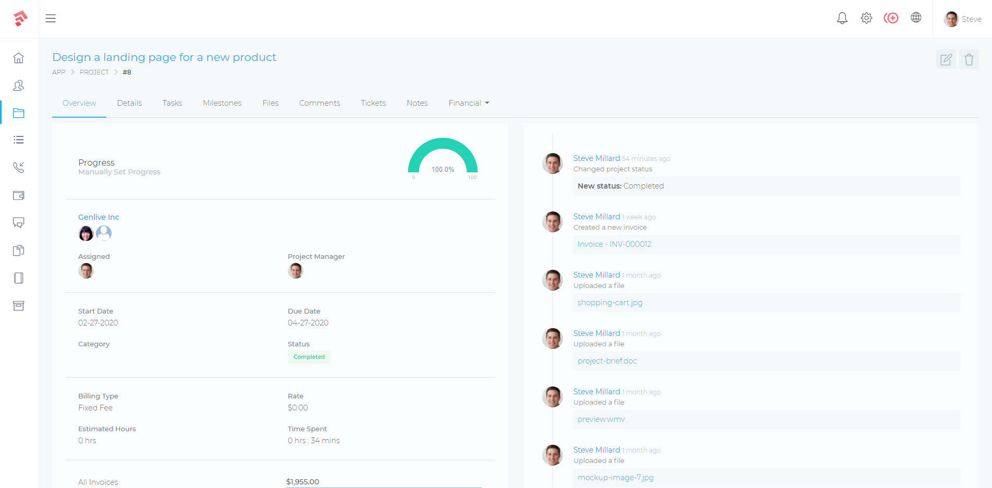This screenshot has height=488, width=992.
Task: Expand the Financial tab dropdown
Action: [468, 103]
